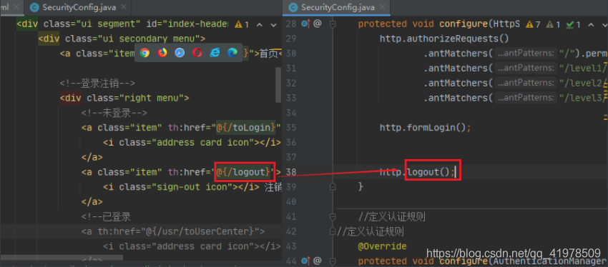
Task: Collapse code block ending at line 39
Action: point(333,186)
